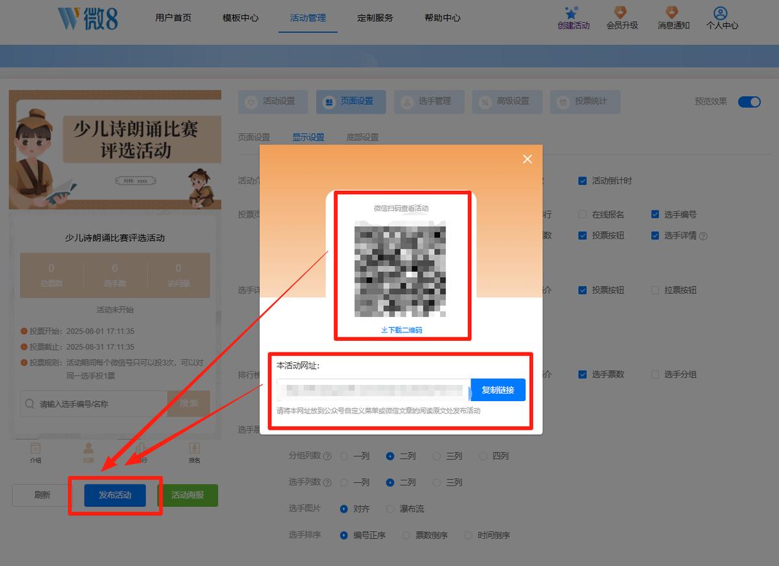Open the 会员升级 icon
This screenshot has height=566, width=779.
point(621,12)
